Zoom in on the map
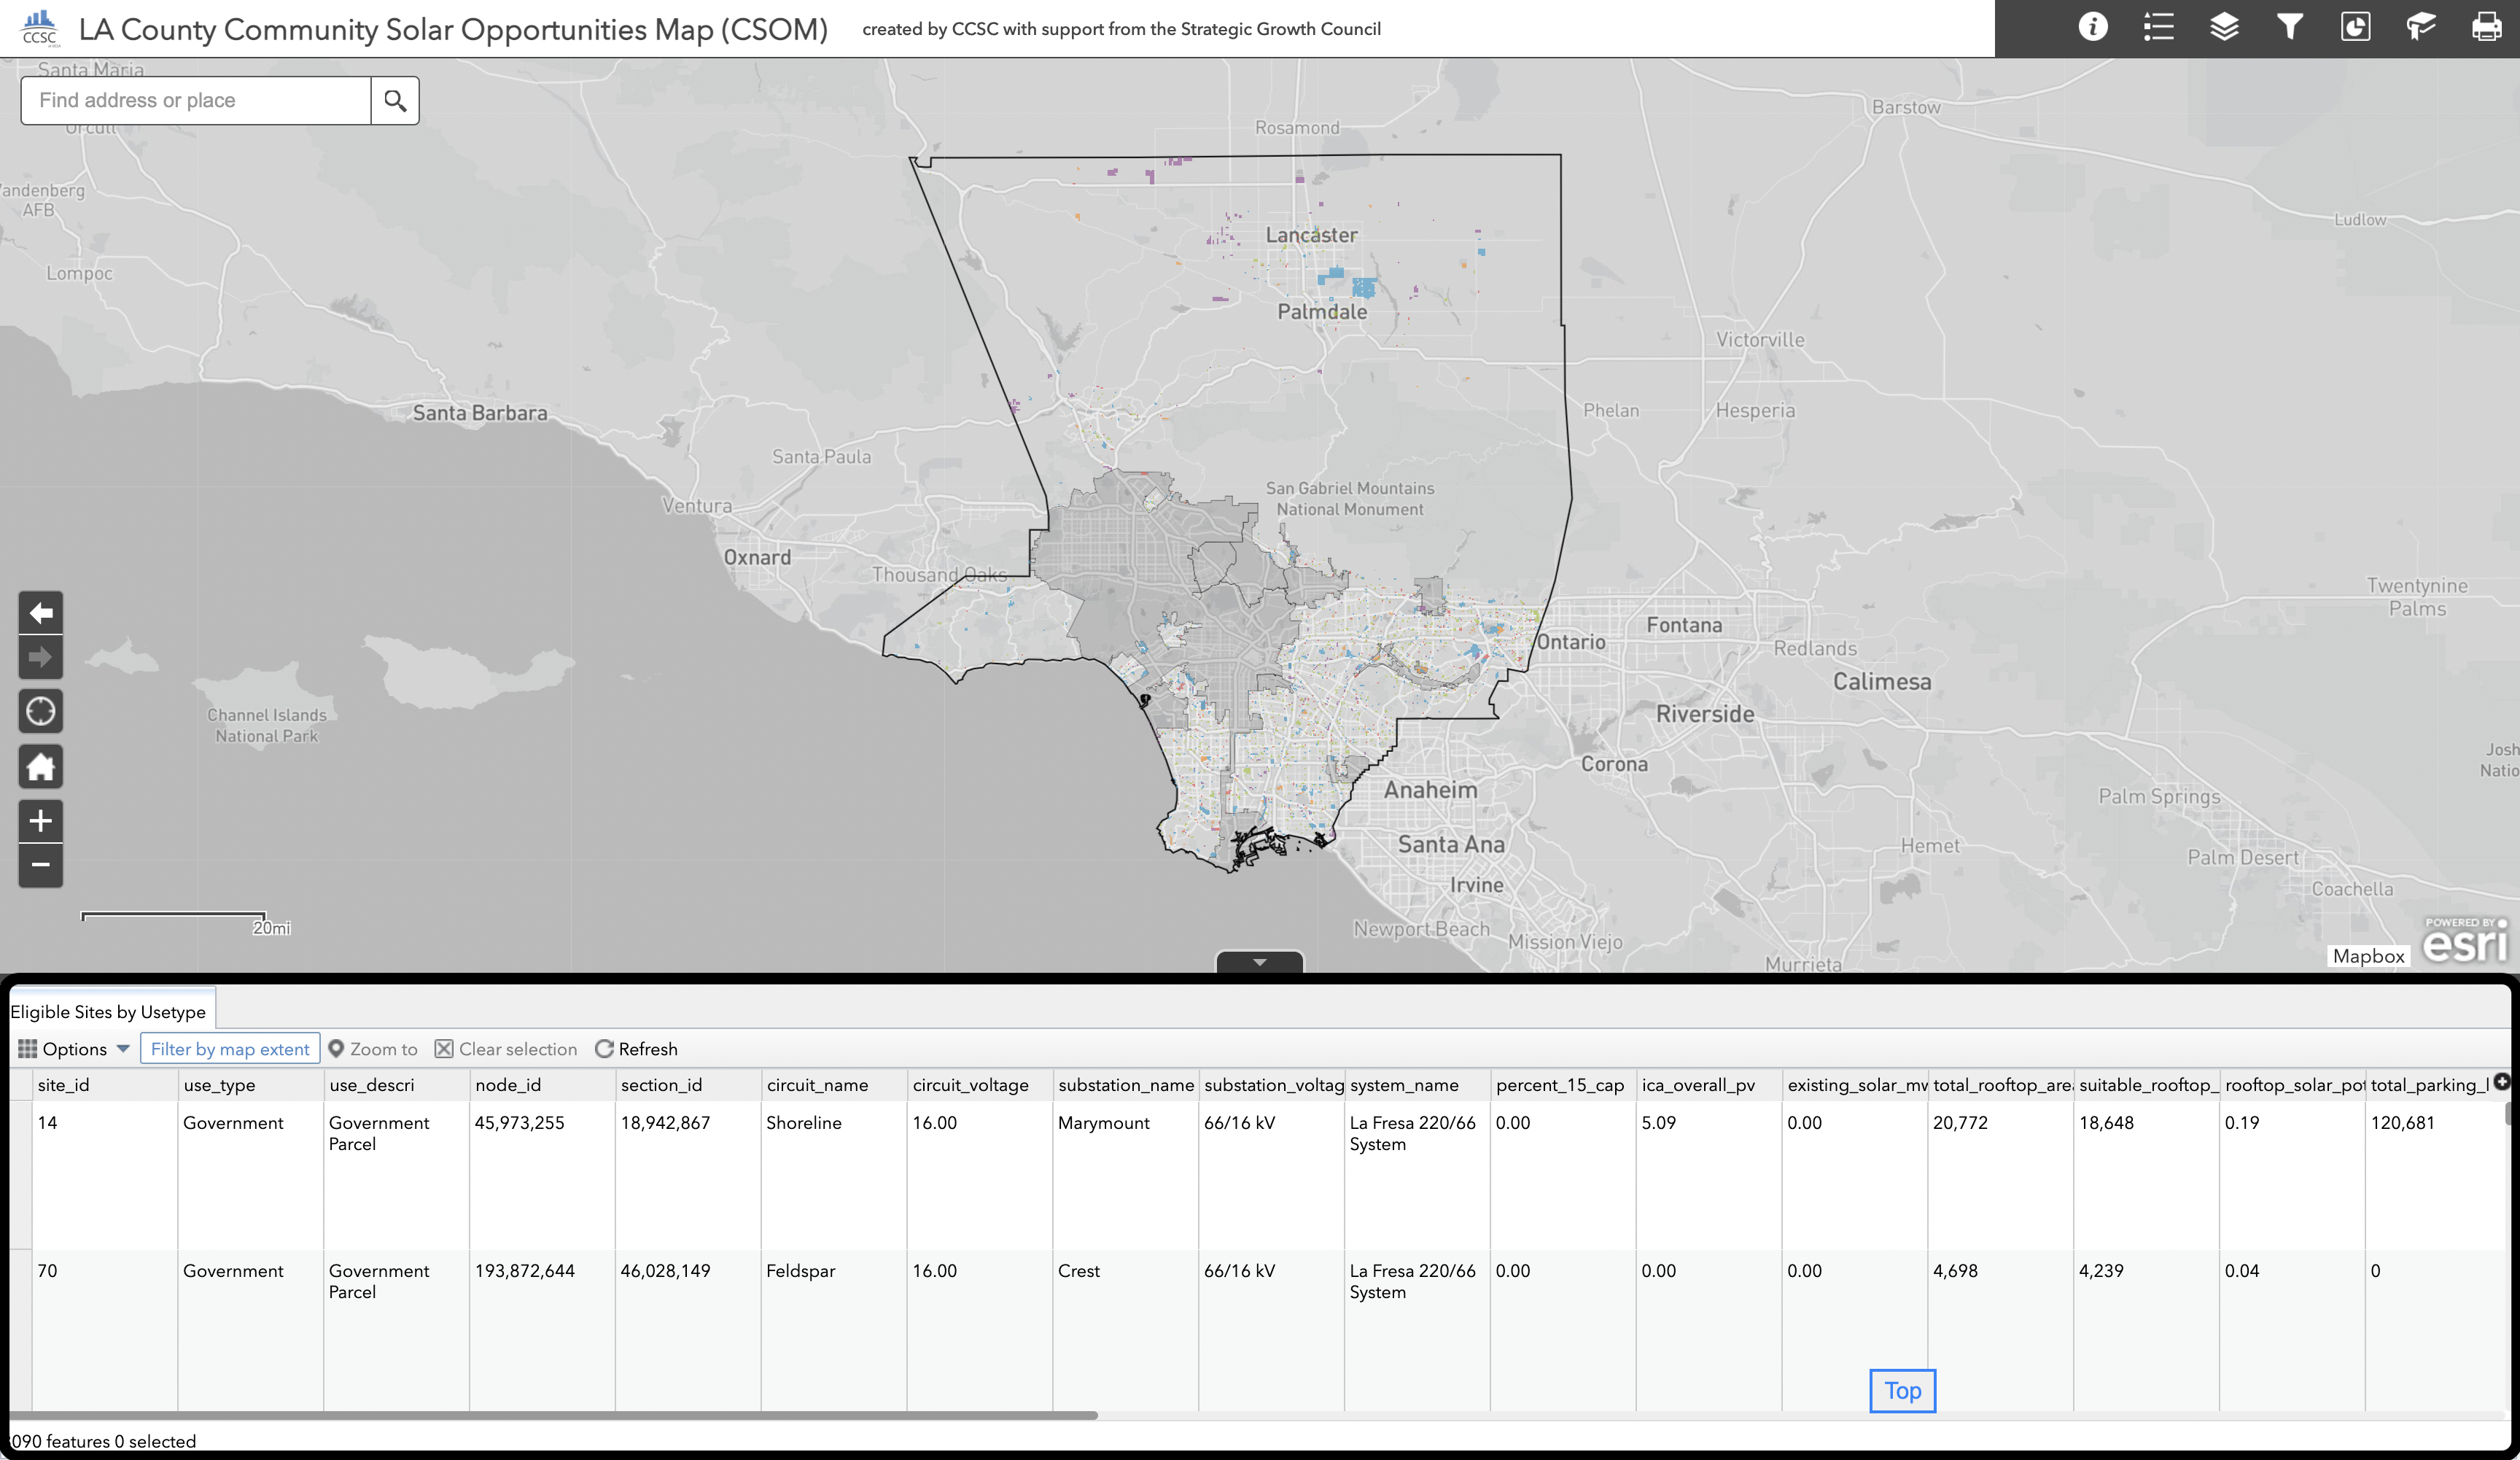 (41, 821)
